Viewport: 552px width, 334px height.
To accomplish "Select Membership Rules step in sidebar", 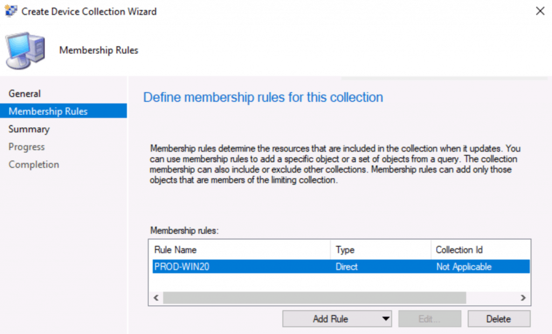I will 64,111.
